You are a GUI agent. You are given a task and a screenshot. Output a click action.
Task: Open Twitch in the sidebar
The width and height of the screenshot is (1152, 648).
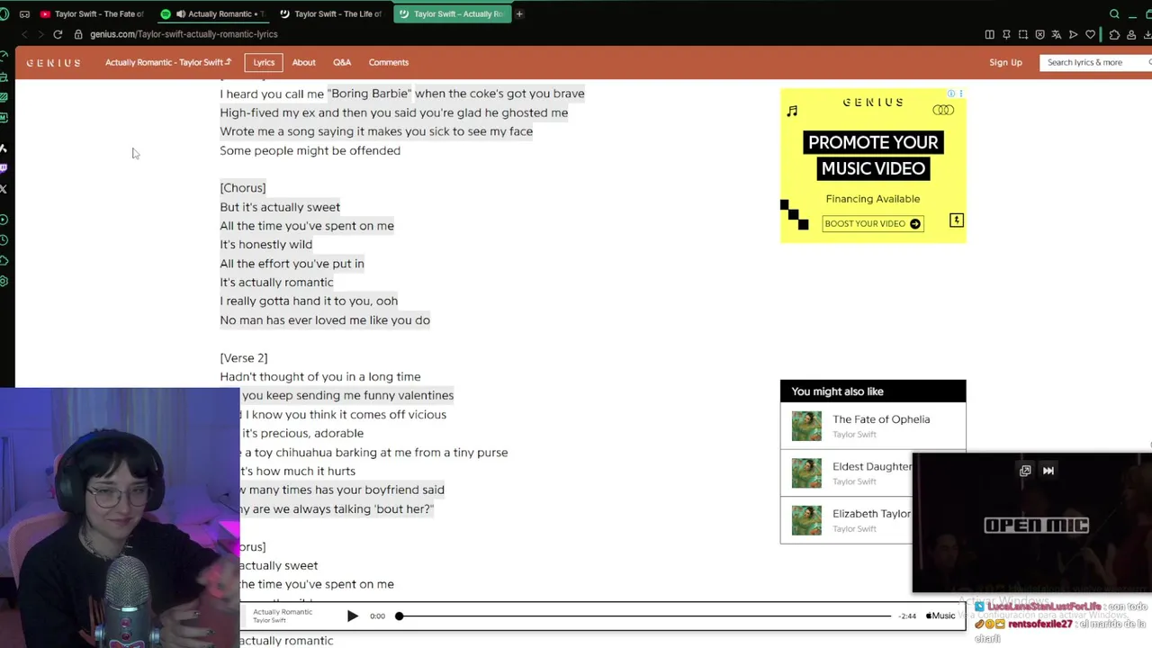4,167
